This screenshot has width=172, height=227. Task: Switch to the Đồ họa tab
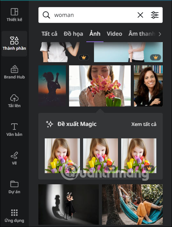pos(73,34)
